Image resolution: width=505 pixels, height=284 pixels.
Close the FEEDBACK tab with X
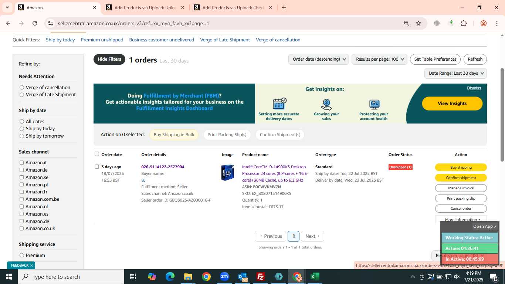32,266
